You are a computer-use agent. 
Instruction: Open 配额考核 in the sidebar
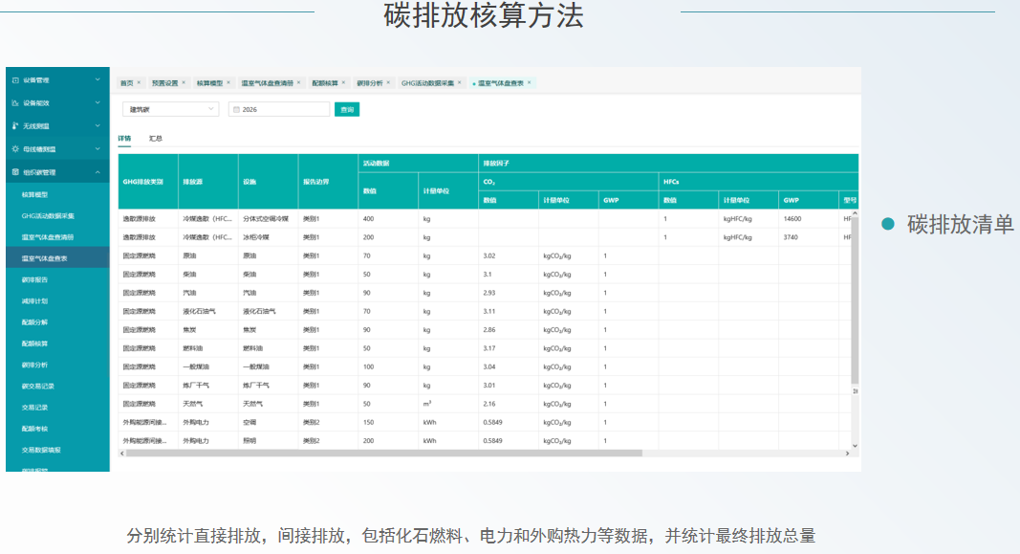(57, 429)
